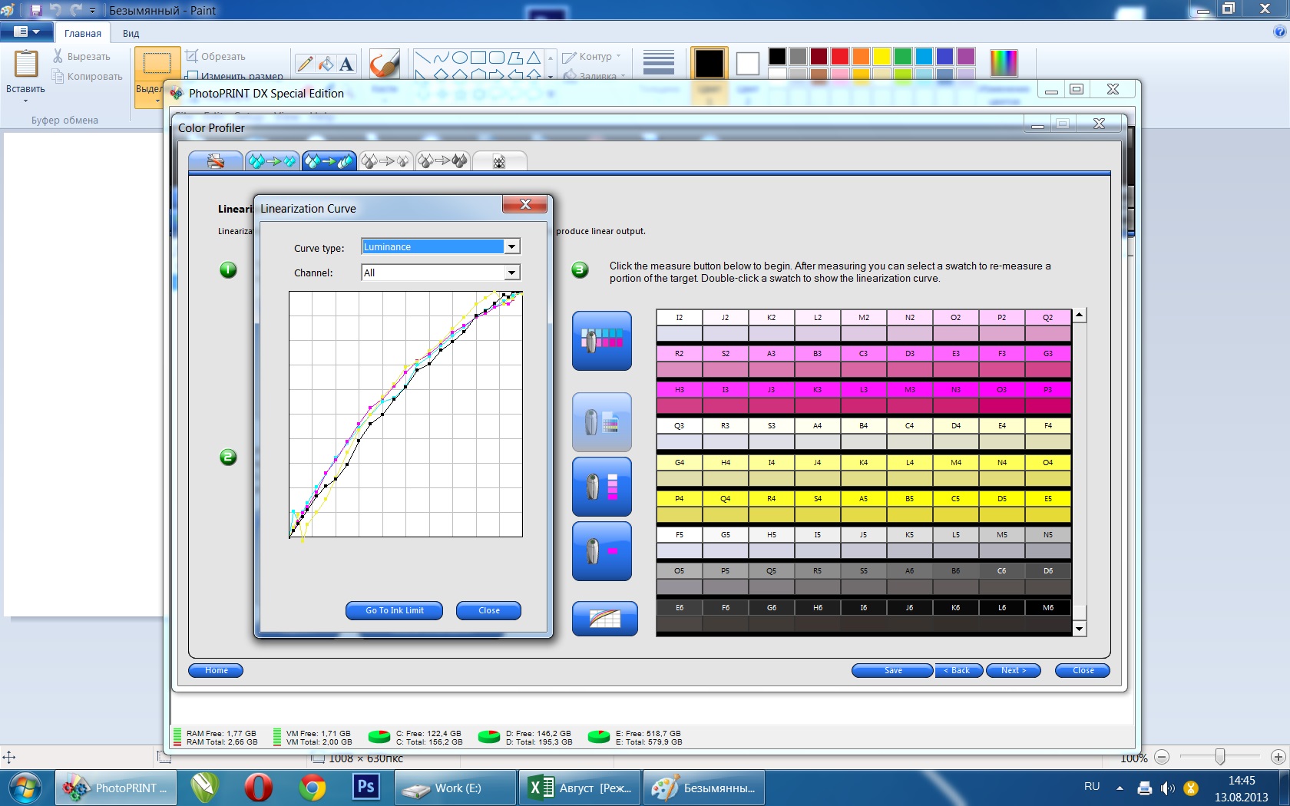Switch to the Excel Август taskbar window

[579, 788]
